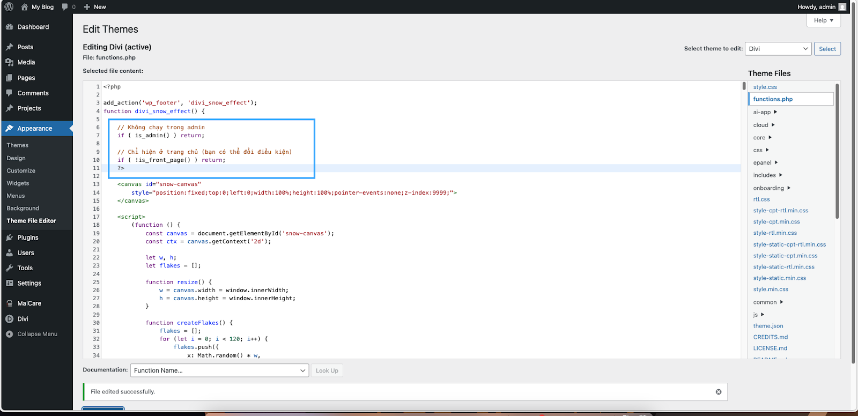The image size is (858, 416).
Task: Open the Help tab dropdown
Action: click(823, 20)
